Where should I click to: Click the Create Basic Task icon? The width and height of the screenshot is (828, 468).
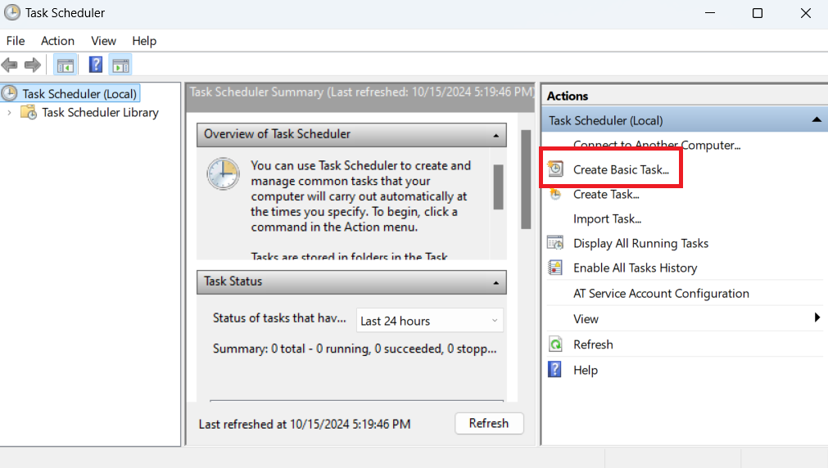[555, 169]
